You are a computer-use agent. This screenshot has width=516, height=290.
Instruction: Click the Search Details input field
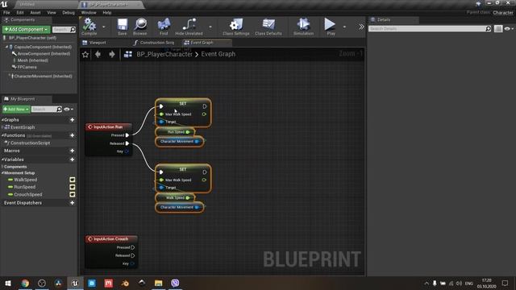pyautogui.click(x=427, y=29)
